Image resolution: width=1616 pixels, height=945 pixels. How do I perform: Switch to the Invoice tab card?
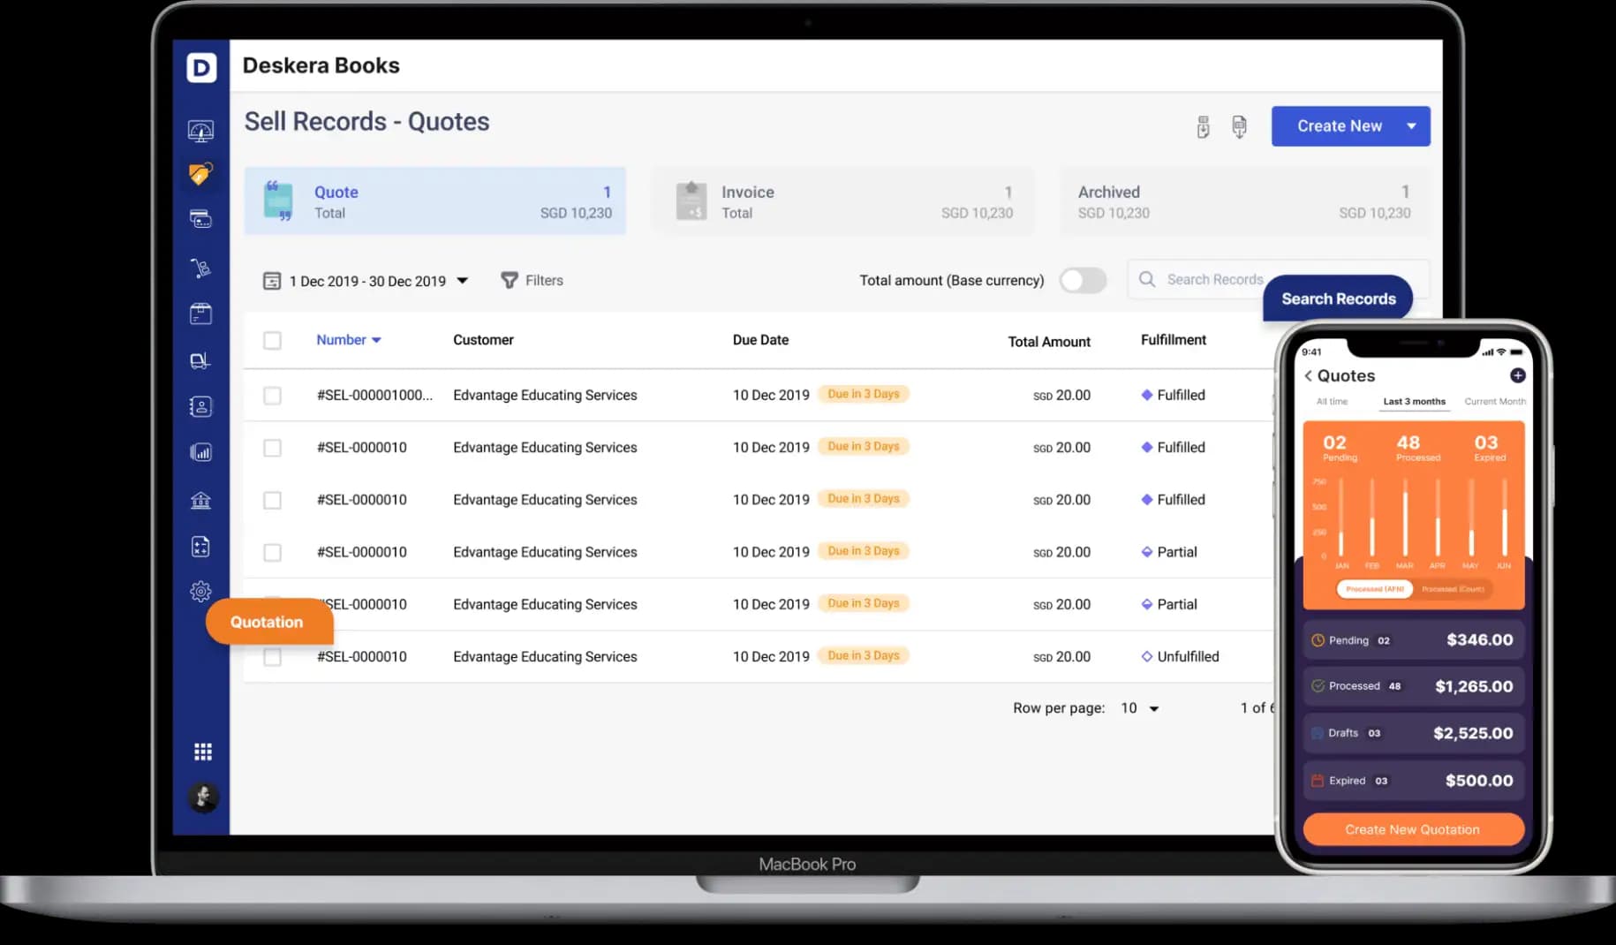(x=843, y=201)
